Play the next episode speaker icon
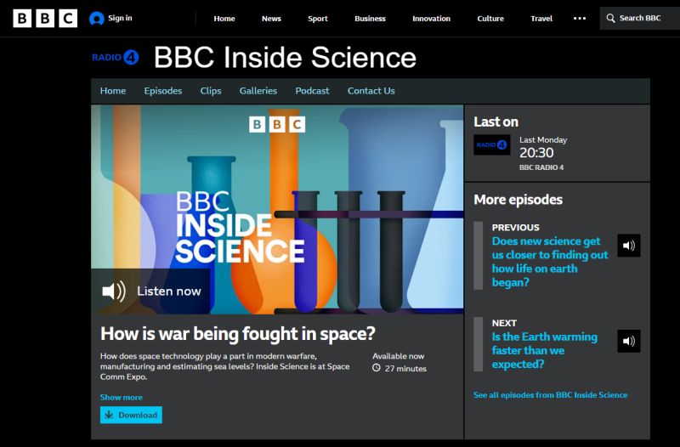This screenshot has width=680, height=447. pyautogui.click(x=629, y=341)
